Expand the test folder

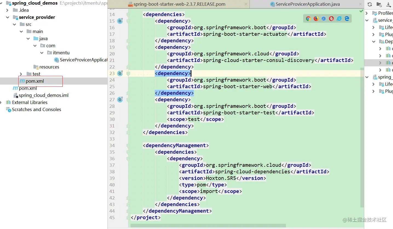(21, 74)
